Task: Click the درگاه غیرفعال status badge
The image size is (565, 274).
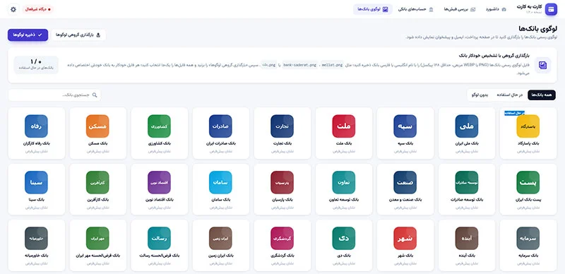Action: [38, 9]
